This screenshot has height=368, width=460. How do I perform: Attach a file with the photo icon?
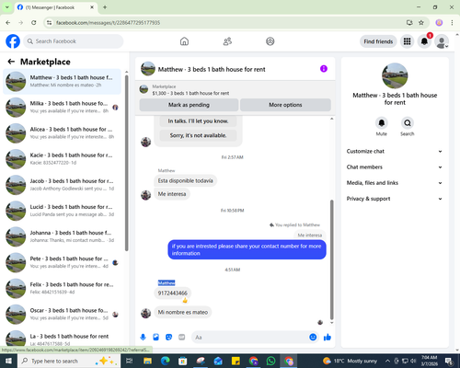tap(155, 338)
